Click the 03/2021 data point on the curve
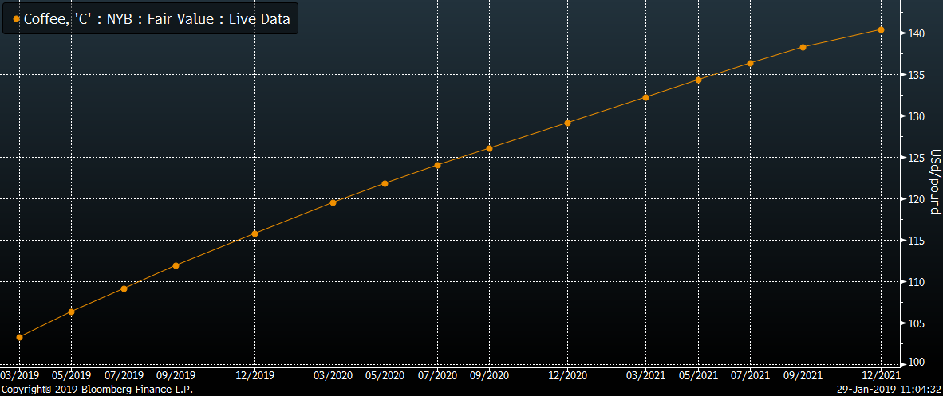The height and width of the screenshot is (396, 943). coord(646,96)
